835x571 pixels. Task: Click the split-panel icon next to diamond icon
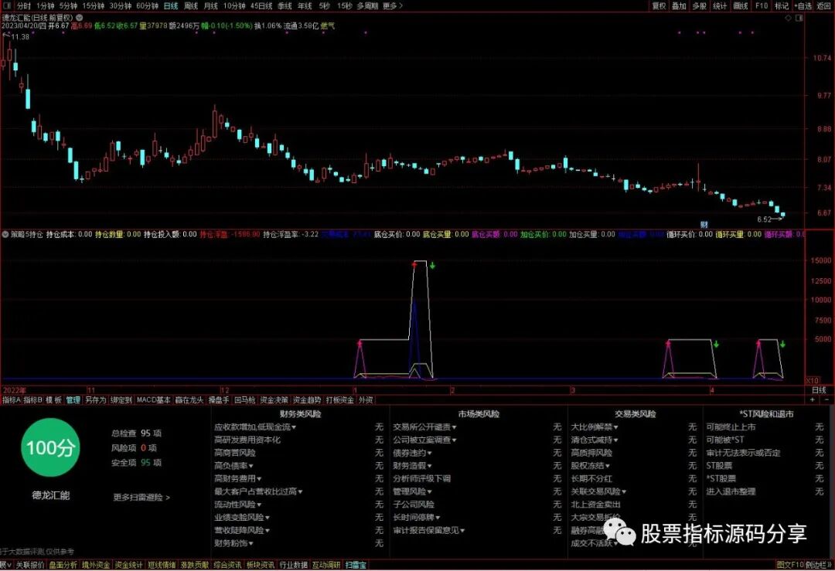pyautogui.click(x=799, y=18)
